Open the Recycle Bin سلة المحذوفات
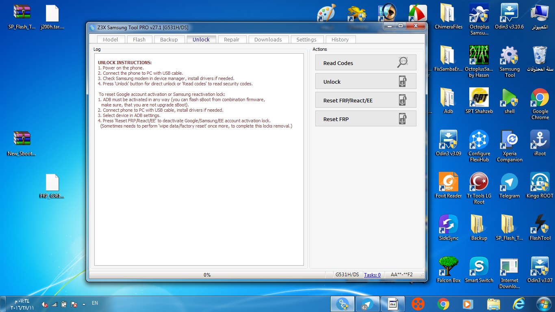Screen dimensions: 555x312 (540, 59)
